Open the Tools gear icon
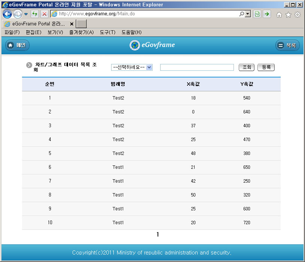This screenshot has height=262, width=305. [x=298, y=15]
